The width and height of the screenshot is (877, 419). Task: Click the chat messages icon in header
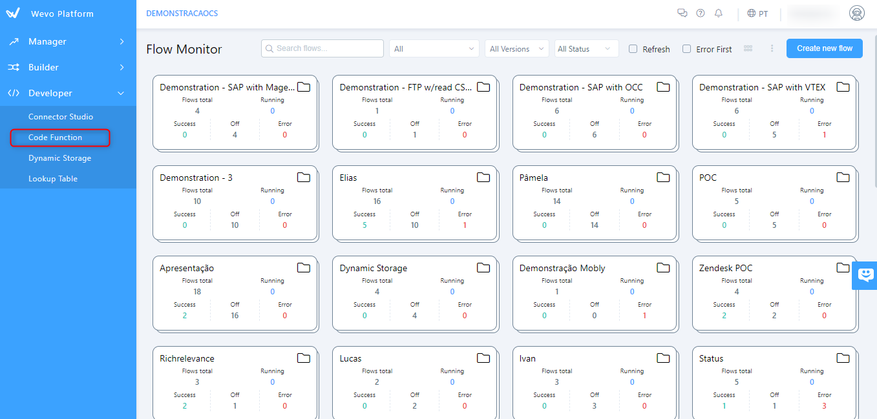(682, 13)
